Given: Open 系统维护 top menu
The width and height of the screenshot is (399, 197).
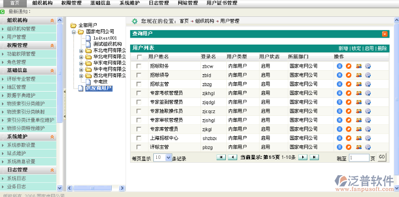Looking at the screenshot, I should click(130, 3).
